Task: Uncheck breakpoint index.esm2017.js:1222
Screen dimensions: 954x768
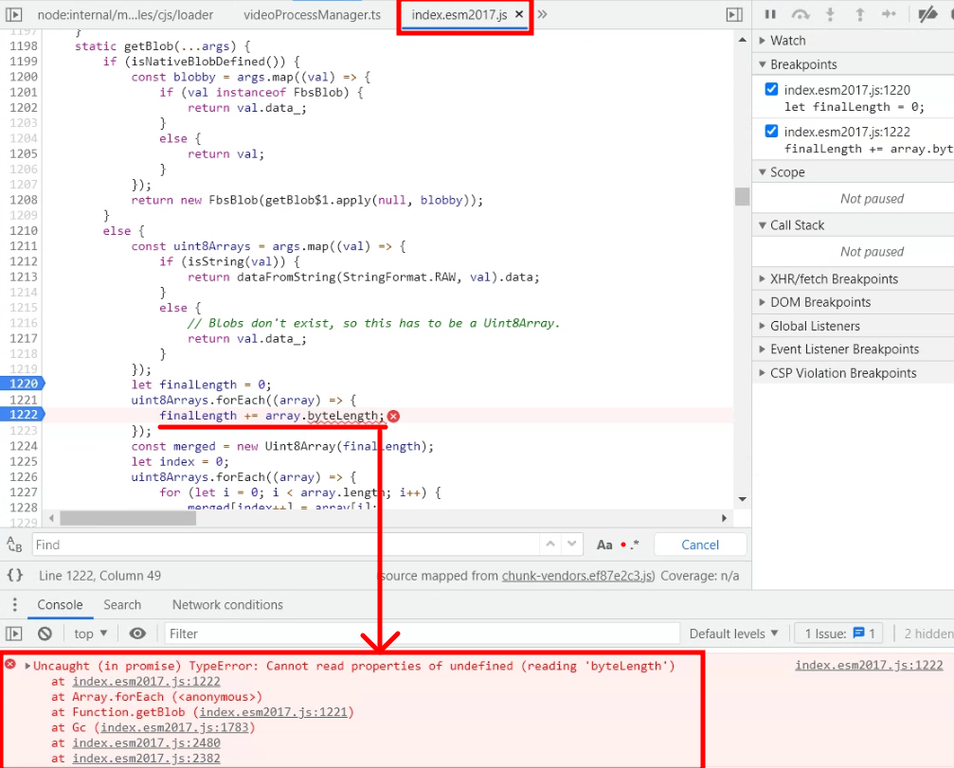Action: tap(771, 131)
